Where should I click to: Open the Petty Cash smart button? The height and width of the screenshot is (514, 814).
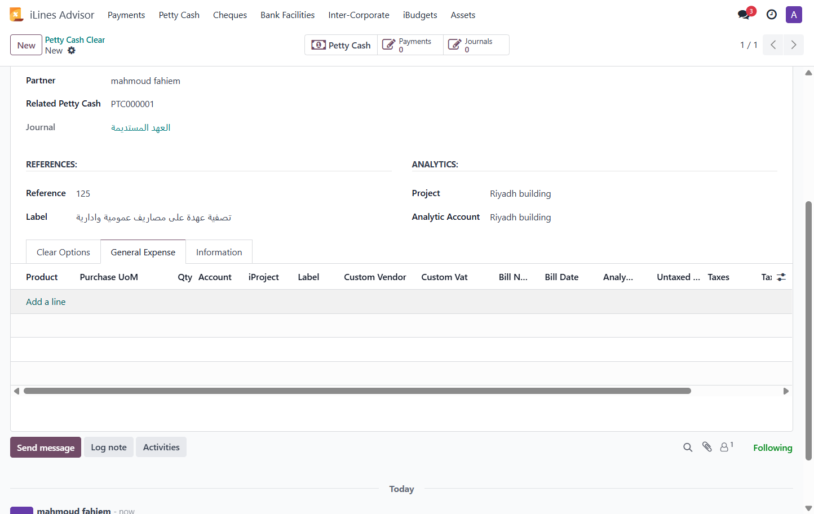(341, 45)
